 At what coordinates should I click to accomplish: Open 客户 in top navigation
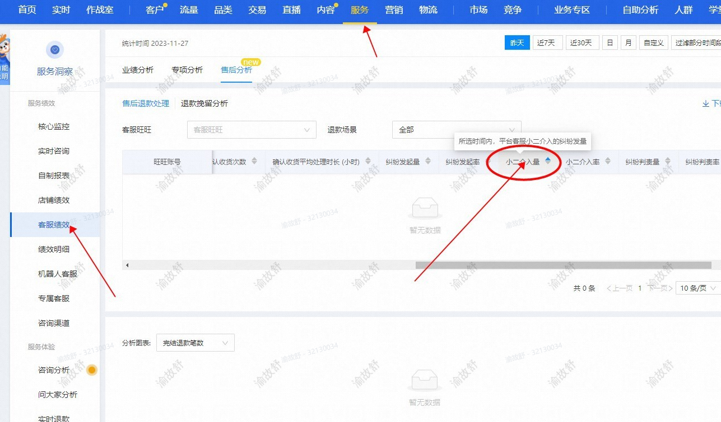tap(155, 10)
